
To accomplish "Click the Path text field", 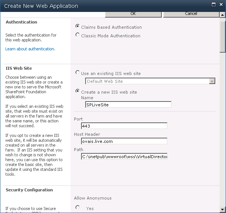I will point(124,157).
